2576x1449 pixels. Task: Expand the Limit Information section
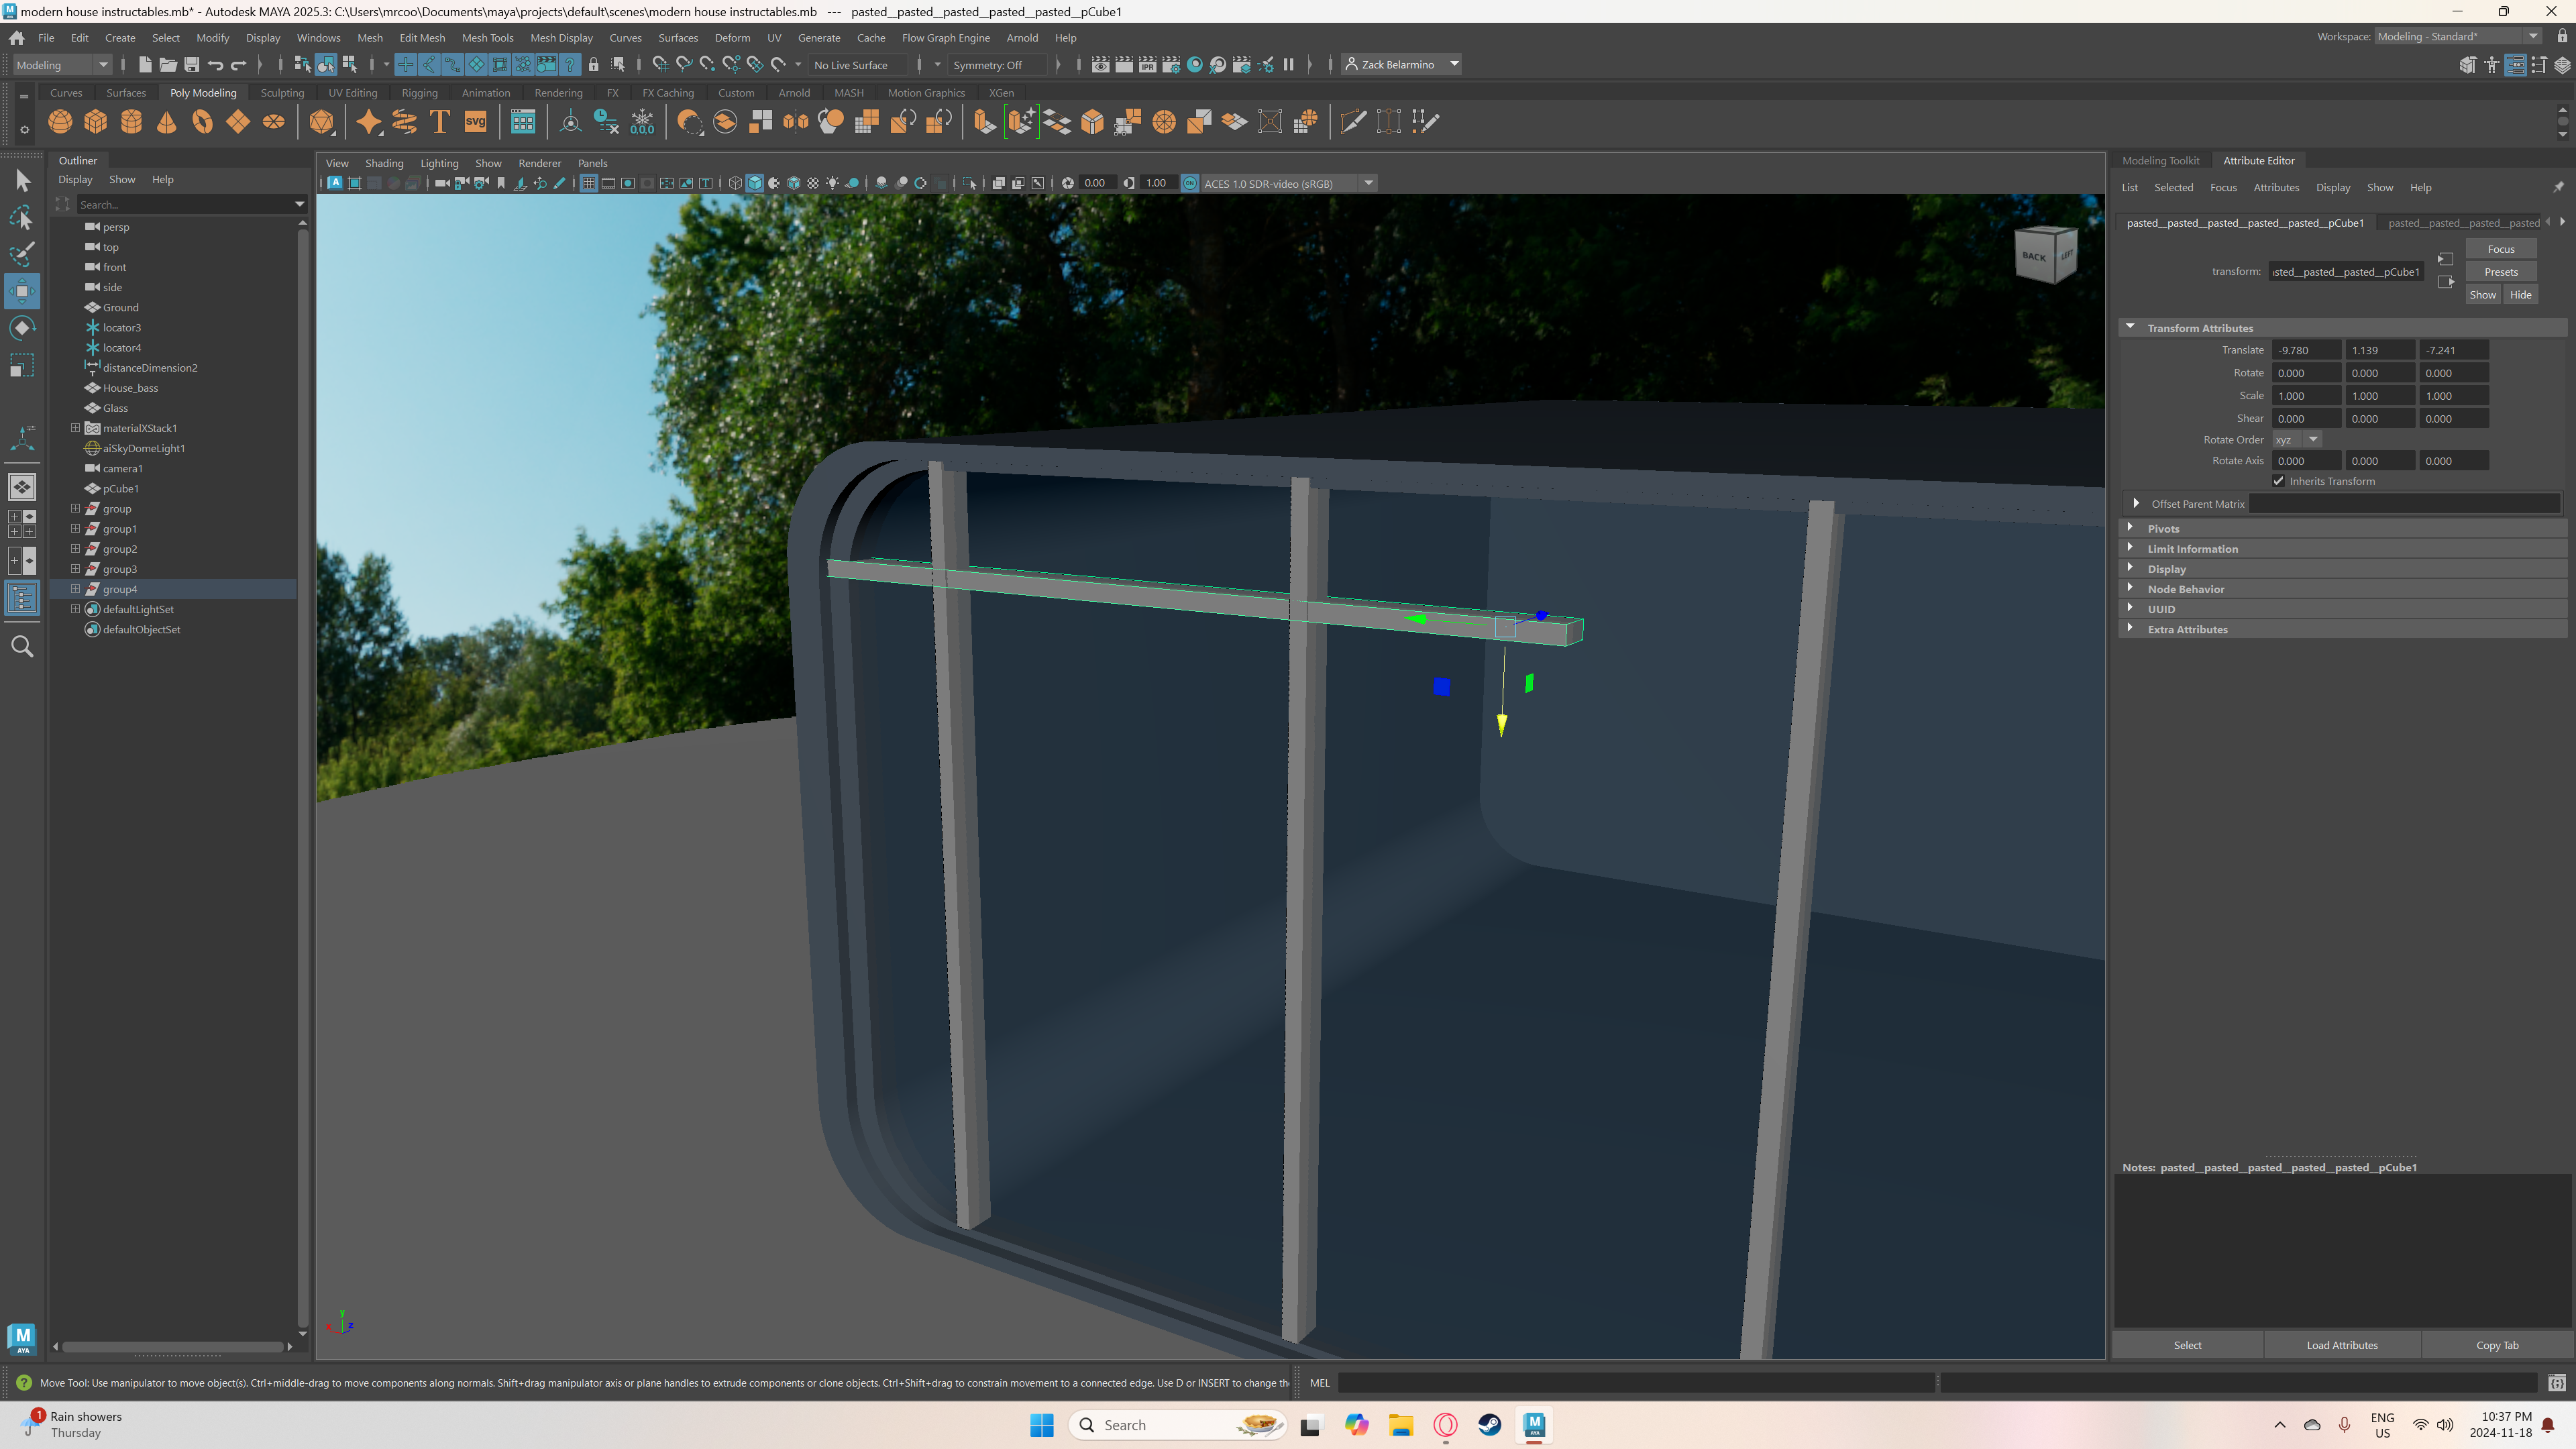tap(2130, 548)
